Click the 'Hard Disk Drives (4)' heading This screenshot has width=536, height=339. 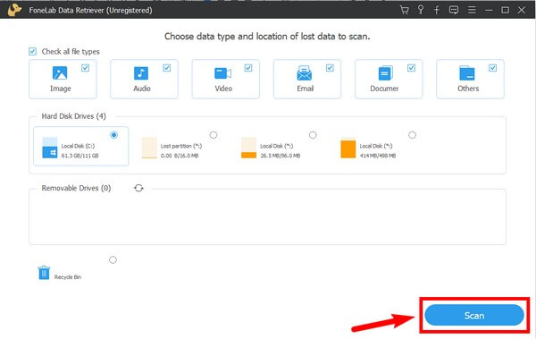73,116
